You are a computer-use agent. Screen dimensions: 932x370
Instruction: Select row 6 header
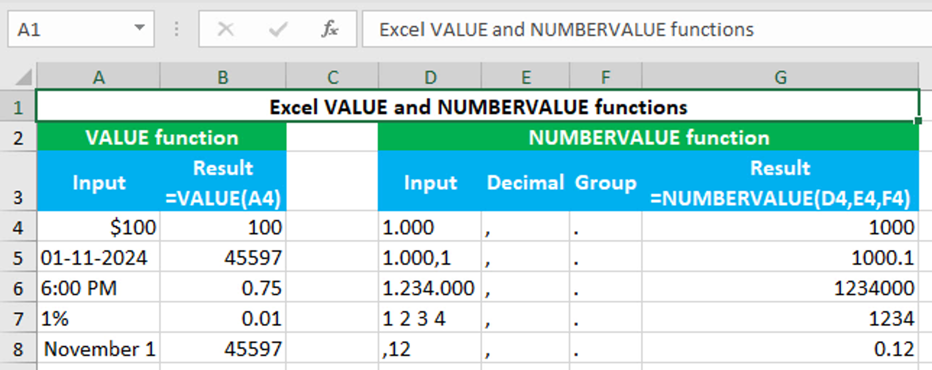[18, 288]
